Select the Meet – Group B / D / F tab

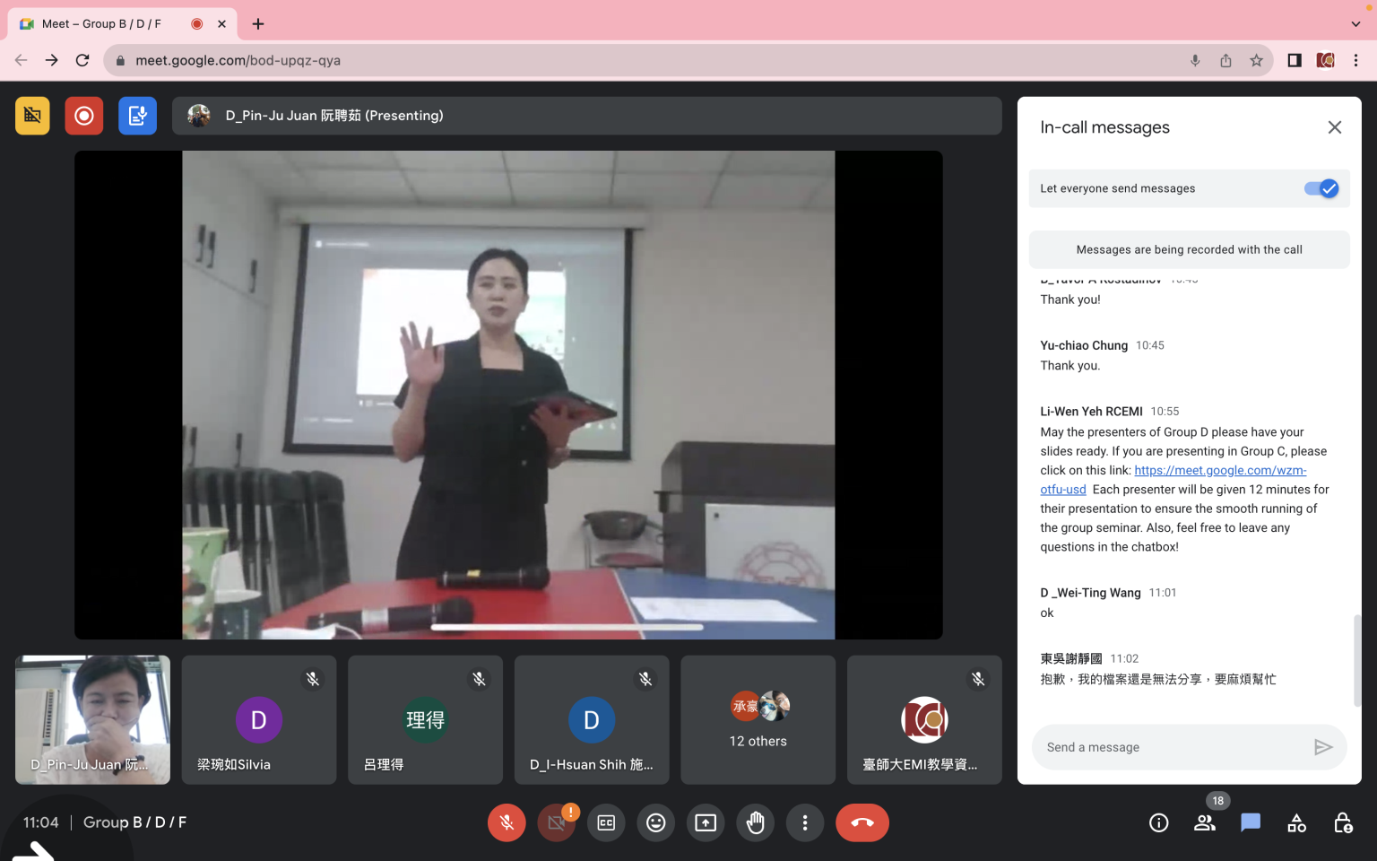tap(123, 24)
